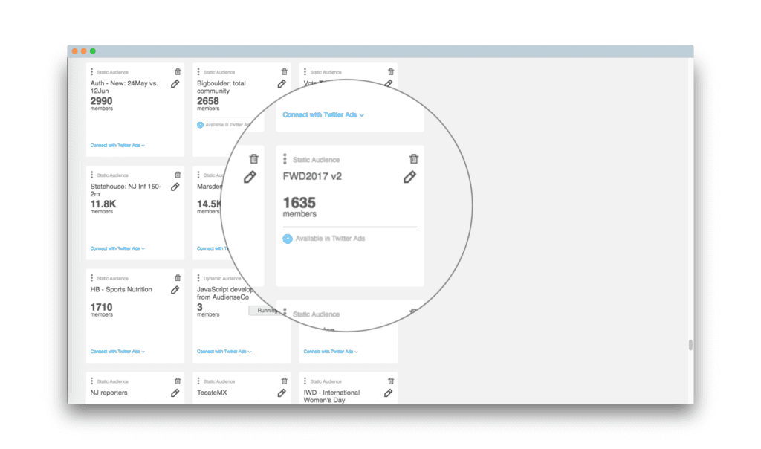Select the "NJ reporters" audience title
Image resolution: width=761 pixels, height=449 pixels.
point(109,393)
